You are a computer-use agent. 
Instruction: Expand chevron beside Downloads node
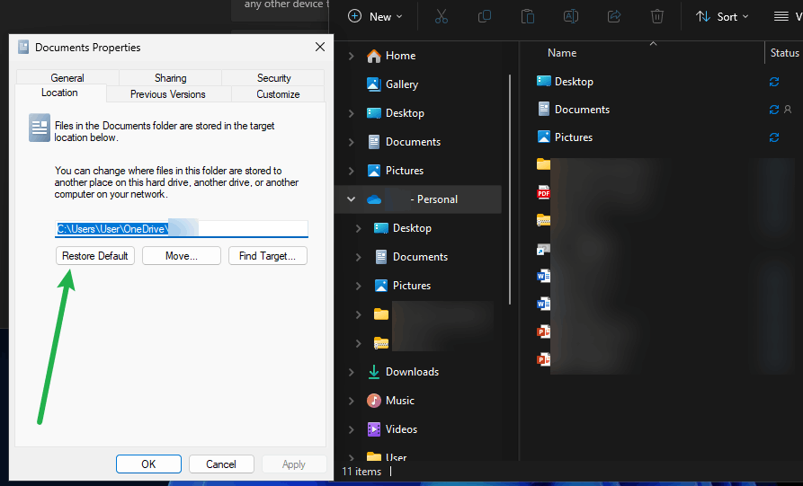pos(352,372)
